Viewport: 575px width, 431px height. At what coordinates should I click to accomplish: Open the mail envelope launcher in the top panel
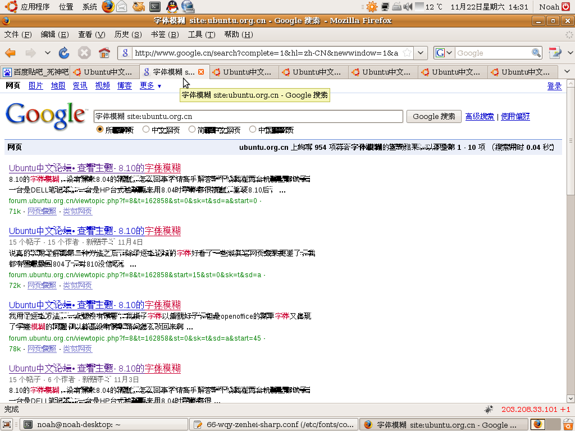click(122, 7)
